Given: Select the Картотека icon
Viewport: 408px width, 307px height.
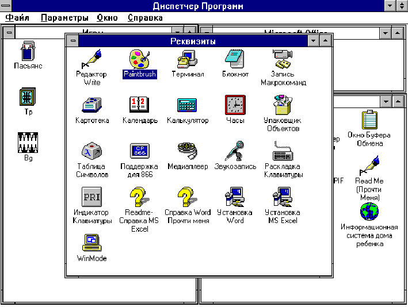Looking at the screenshot, I should (91, 105).
